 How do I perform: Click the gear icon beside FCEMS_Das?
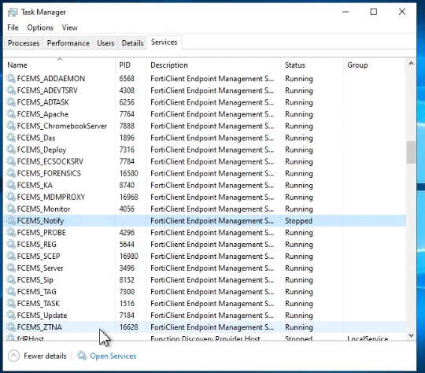coord(11,138)
